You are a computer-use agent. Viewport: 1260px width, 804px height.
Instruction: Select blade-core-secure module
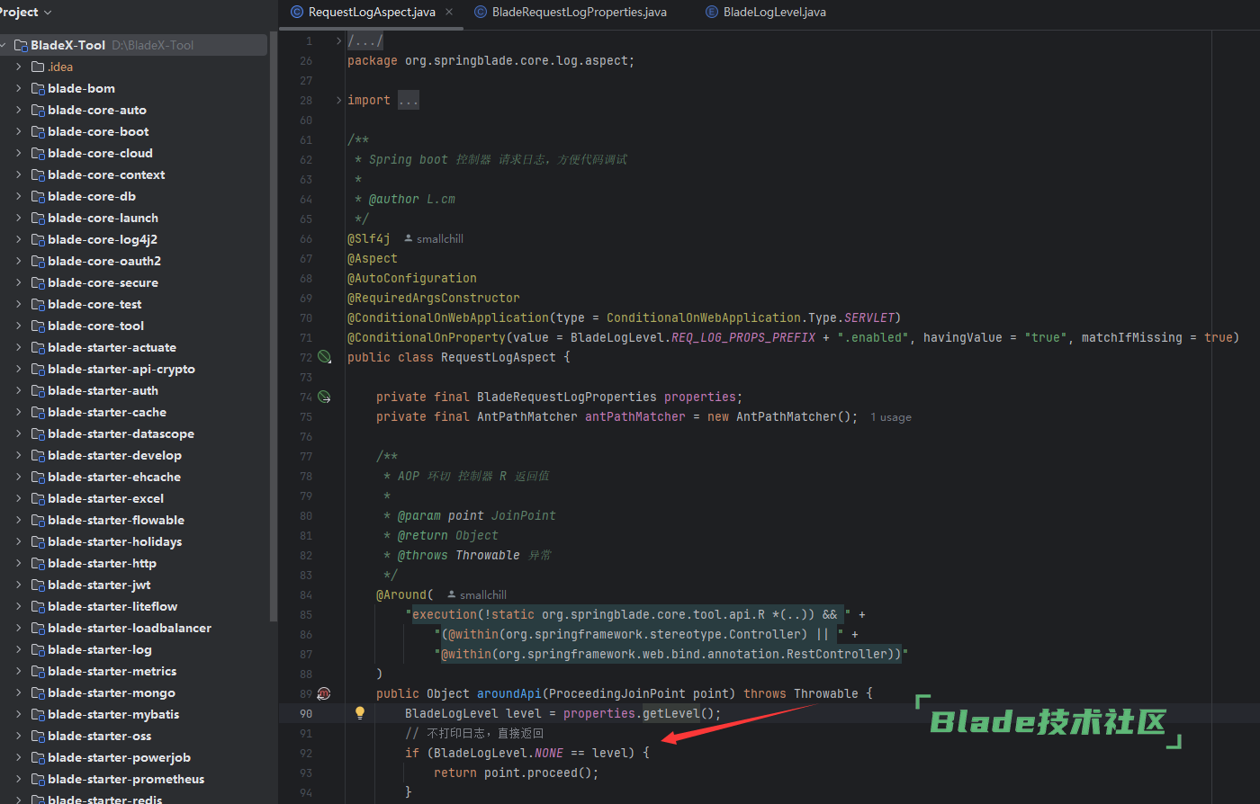[x=103, y=282]
